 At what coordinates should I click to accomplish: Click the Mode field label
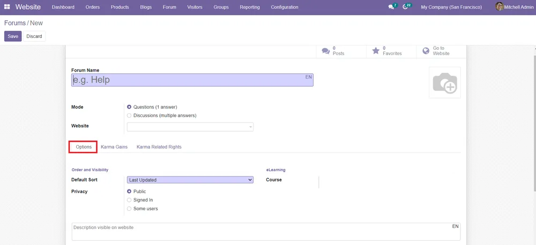[x=77, y=107]
